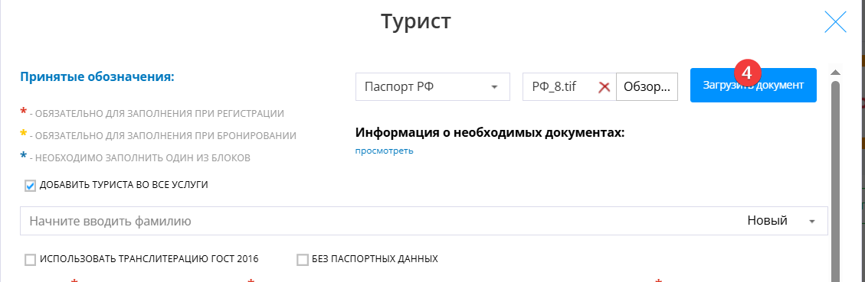Screen dimensions: 865x282
Task: Close the Турист dialog with X icon
Action: 835,23
